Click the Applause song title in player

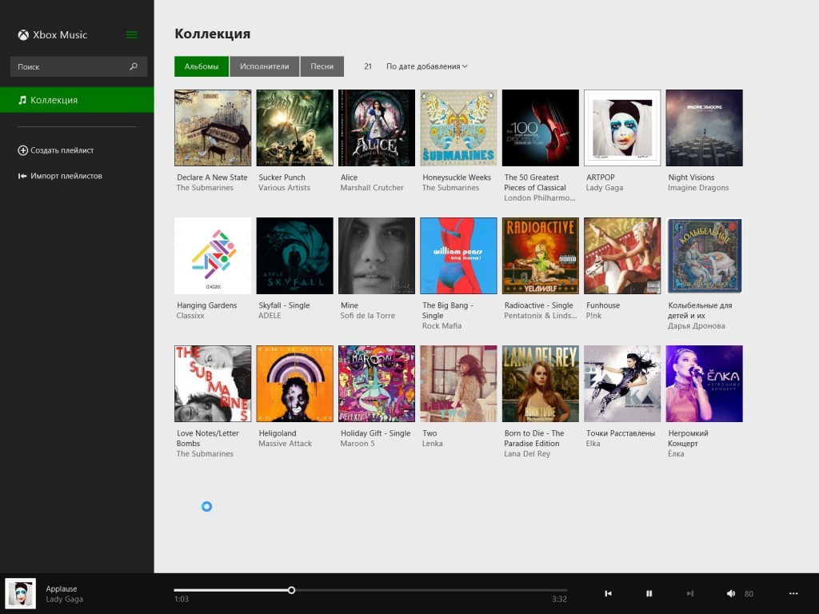point(61,589)
